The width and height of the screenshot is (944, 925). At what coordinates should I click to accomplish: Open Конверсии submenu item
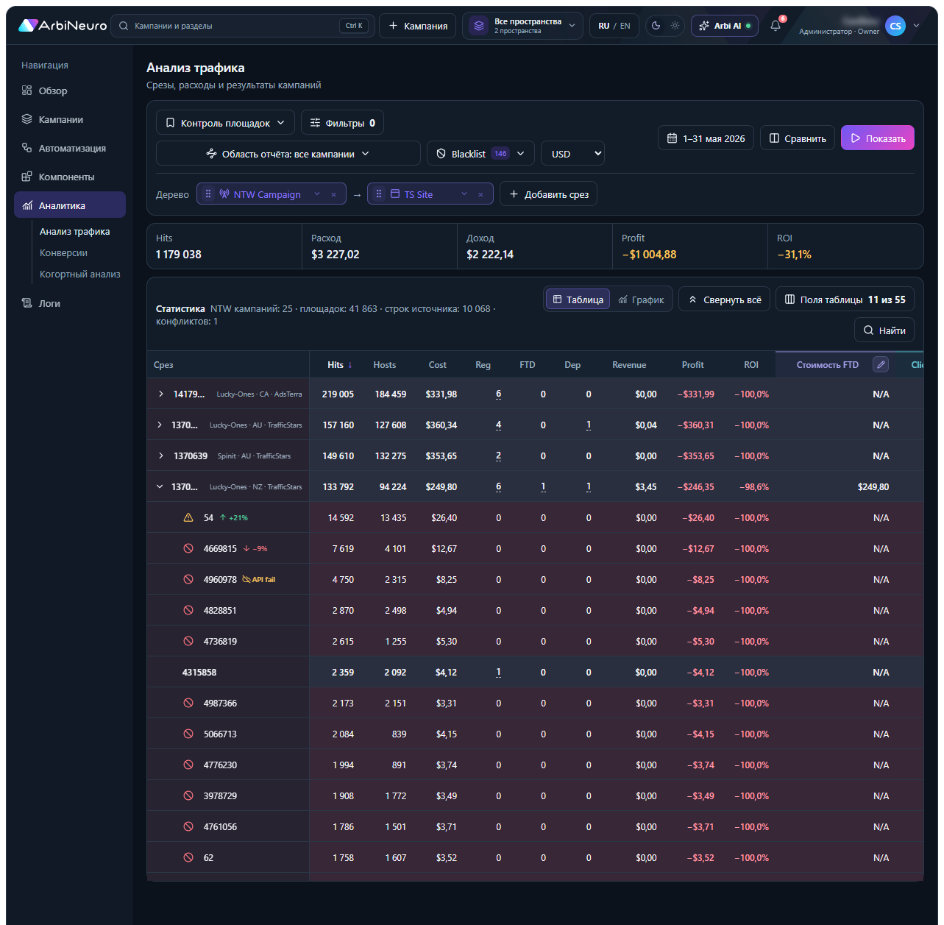[63, 252]
